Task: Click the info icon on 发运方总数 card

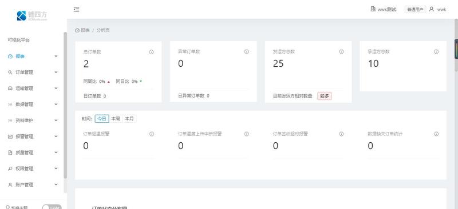Action: point(341,51)
